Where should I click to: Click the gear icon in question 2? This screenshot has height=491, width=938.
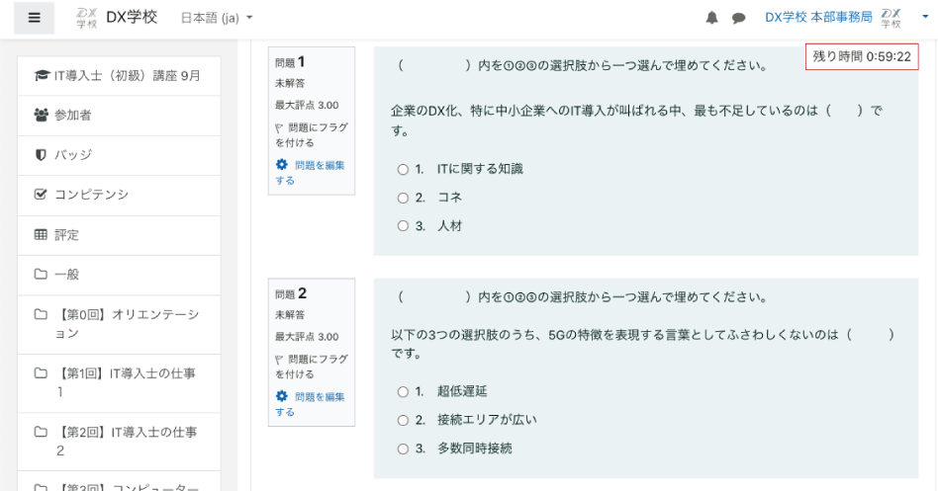281,396
